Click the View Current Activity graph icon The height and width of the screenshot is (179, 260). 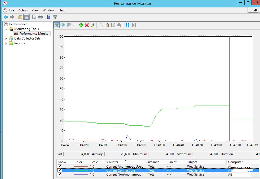tap(56, 25)
